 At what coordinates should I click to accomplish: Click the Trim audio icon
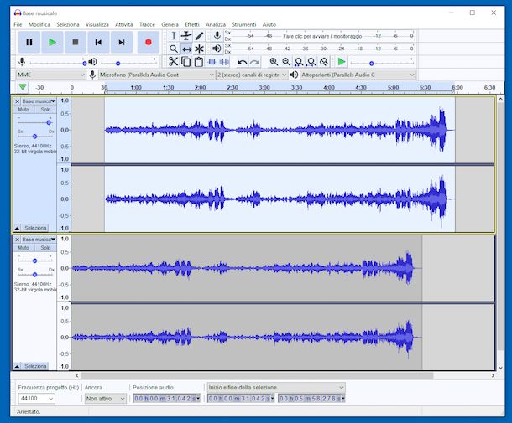click(x=212, y=62)
